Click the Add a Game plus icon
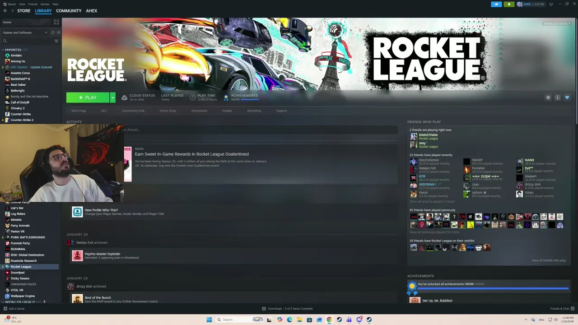The height and width of the screenshot is (325, 578). [x=5, y=309]
